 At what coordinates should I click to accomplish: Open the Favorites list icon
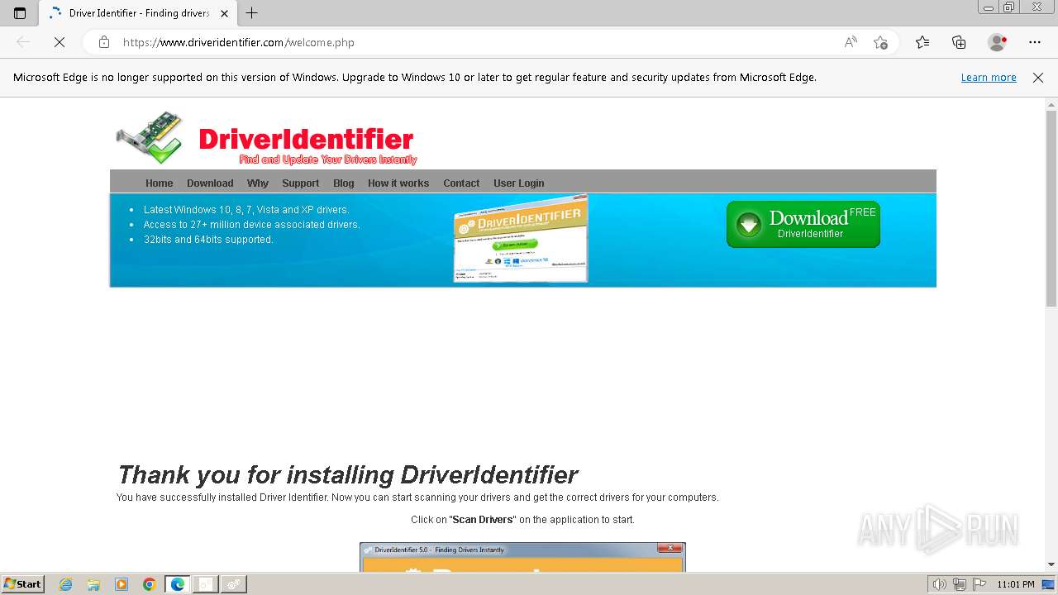[x=922, y=42]
